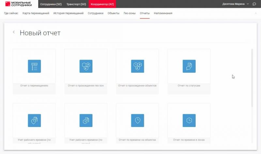
Task: Click the Напоминания navigation link
Action: tap(163, 13)
